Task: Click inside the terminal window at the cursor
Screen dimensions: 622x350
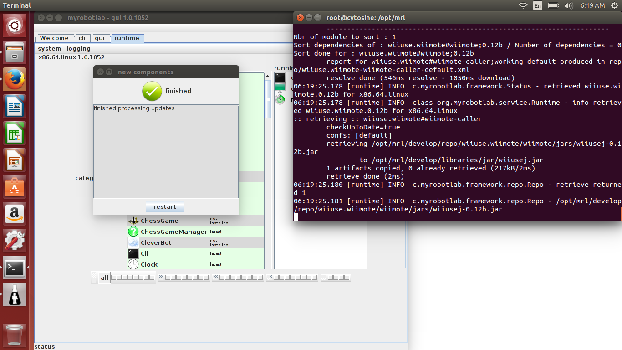Action: pos(296,217)
